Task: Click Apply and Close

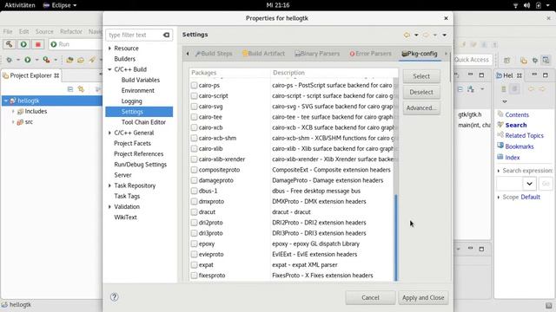Action: point(423,298)
